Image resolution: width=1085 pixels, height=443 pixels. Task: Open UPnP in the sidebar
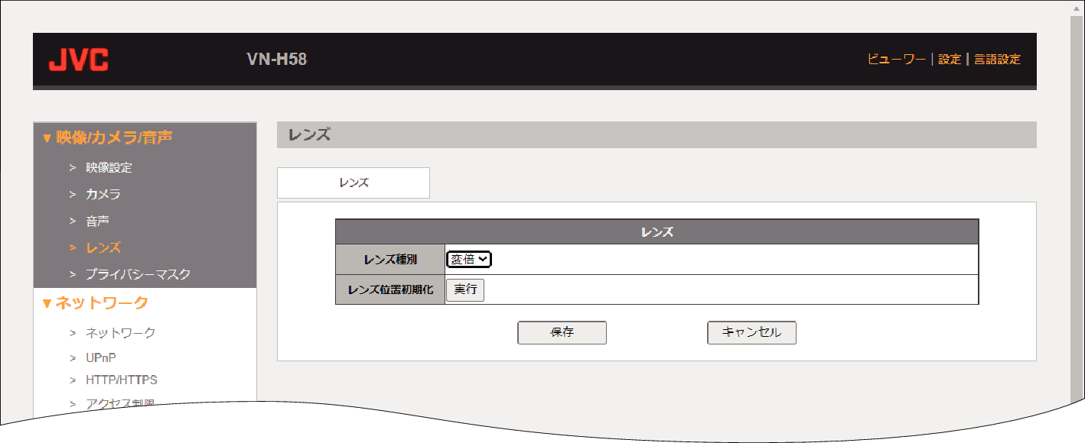[101, 357]
